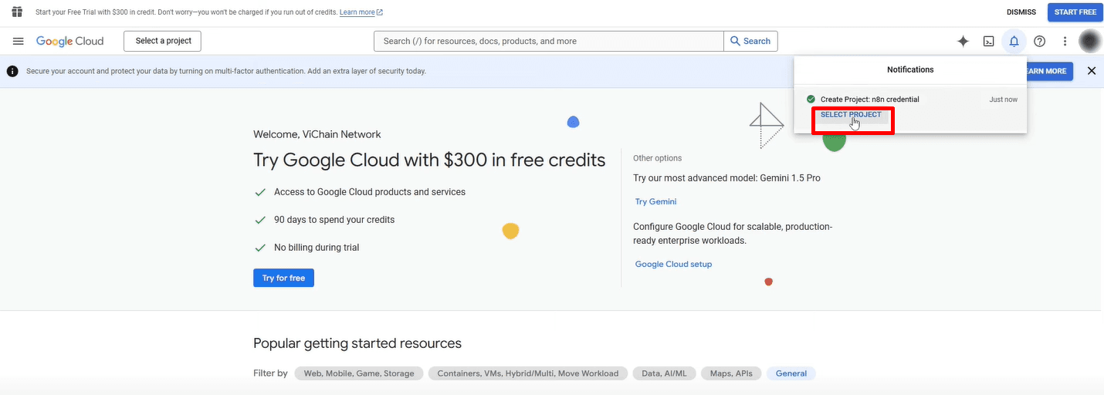1104x395 pixels.
Task: Click Create Project: n8n credential notification text
Action: [869, 100]
